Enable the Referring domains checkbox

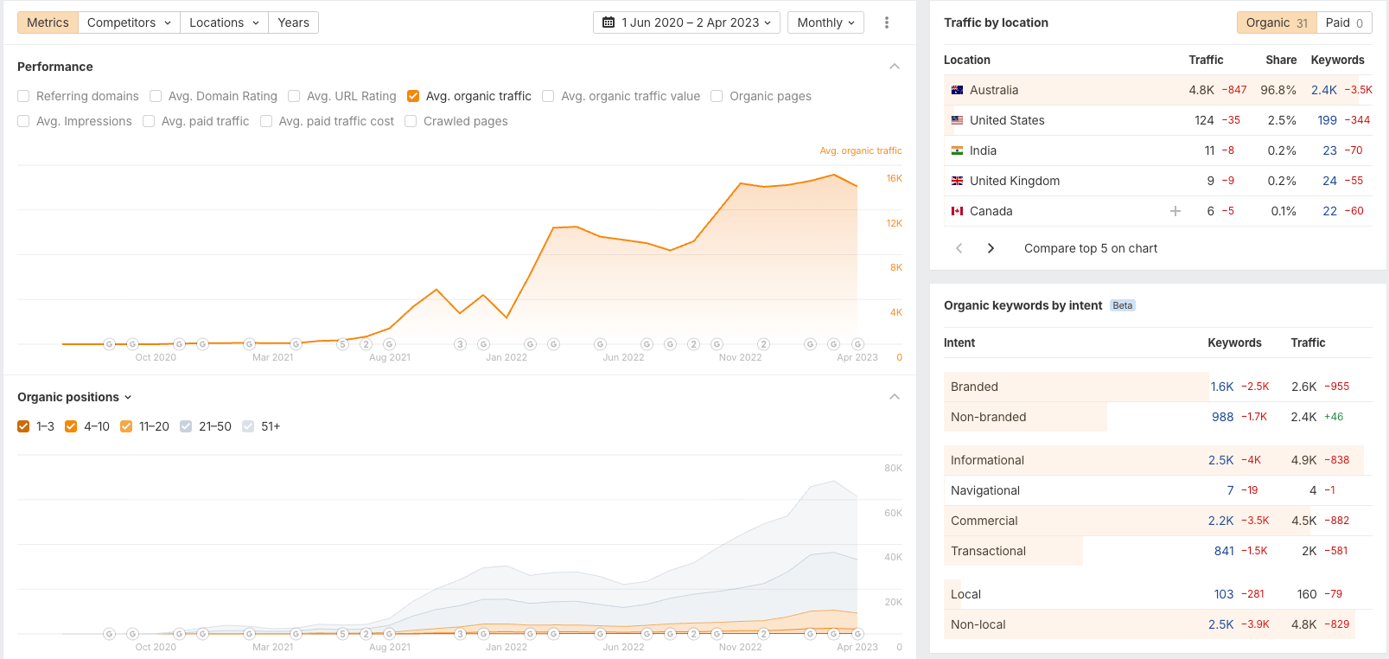click(24, 96)
